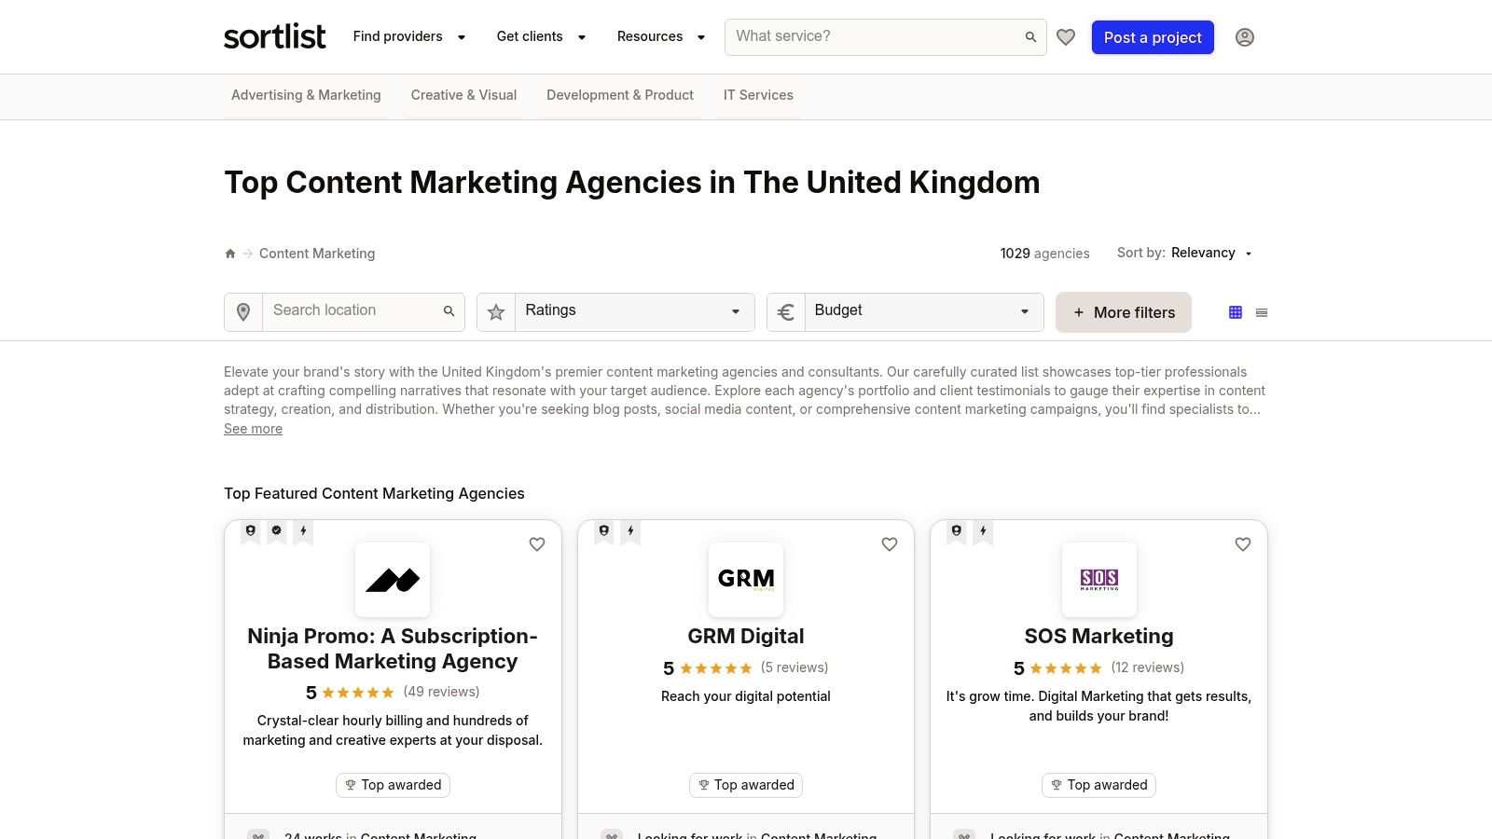Click the page title heading text
1492x839 pixels.
[632, 183]
